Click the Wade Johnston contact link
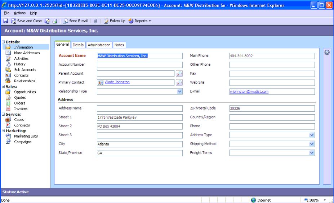Viewport: 334px width, 203px height. 117,82
